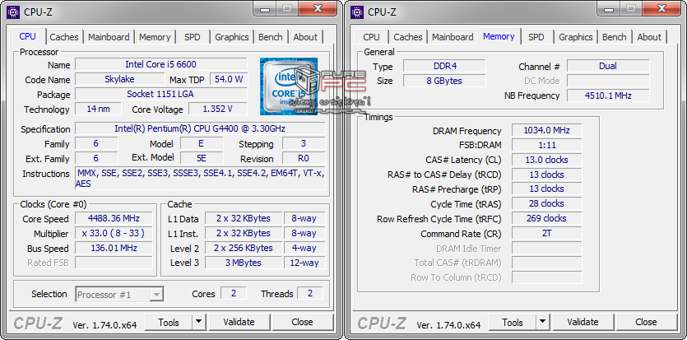Expand Tools dropdown arrow in right window
Image resolution: width=687 pixels, height=340 pixels.
click(x=543, y=323)
